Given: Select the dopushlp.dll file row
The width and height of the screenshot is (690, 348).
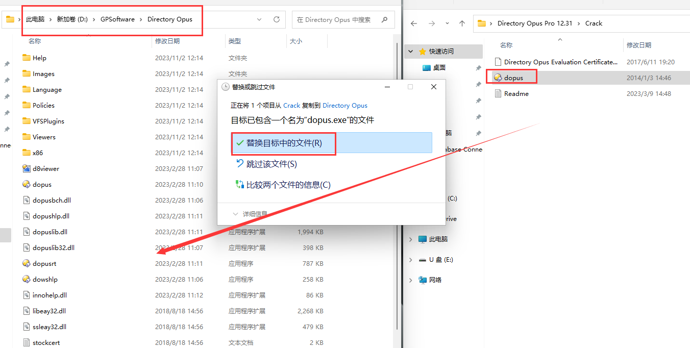Looking at the screenshot, I should click(174, 216).
